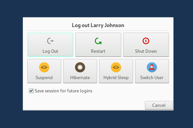Click the "Hybrid Sleep" text label
This screenshot has height=128, width=193.
(116, 78)
